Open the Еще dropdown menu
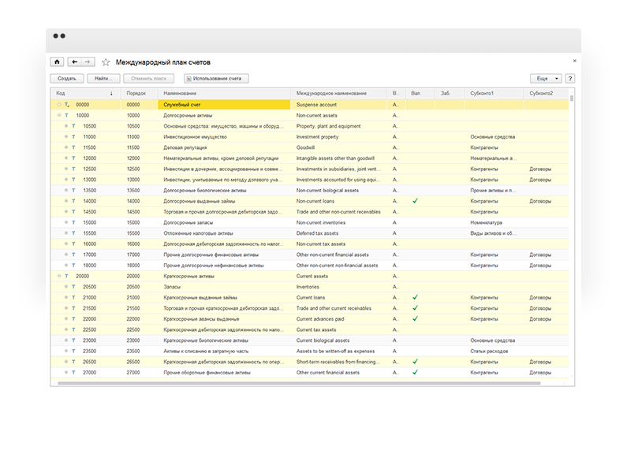This screenshot has height=450, width=627. click(x=546, y=78)
